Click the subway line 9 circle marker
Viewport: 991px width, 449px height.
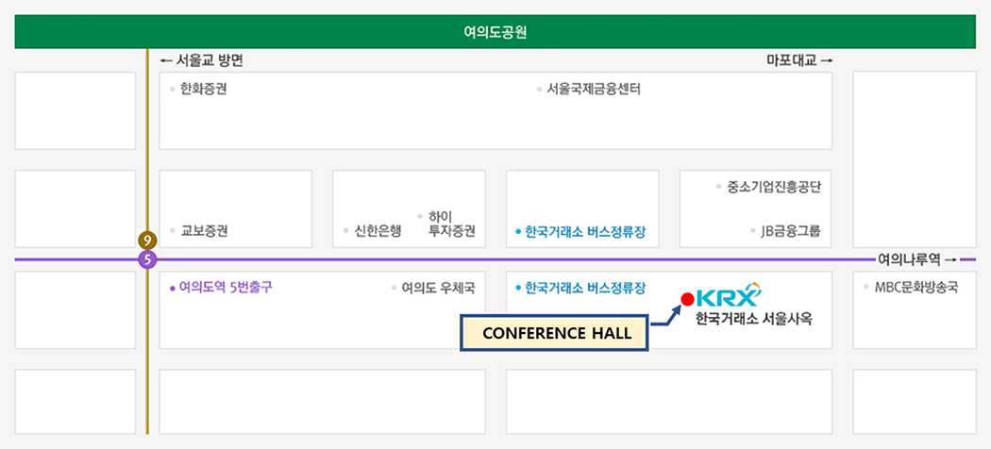[146, 241]
